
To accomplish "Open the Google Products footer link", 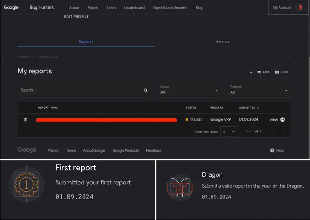I will (x=125, y=150).
